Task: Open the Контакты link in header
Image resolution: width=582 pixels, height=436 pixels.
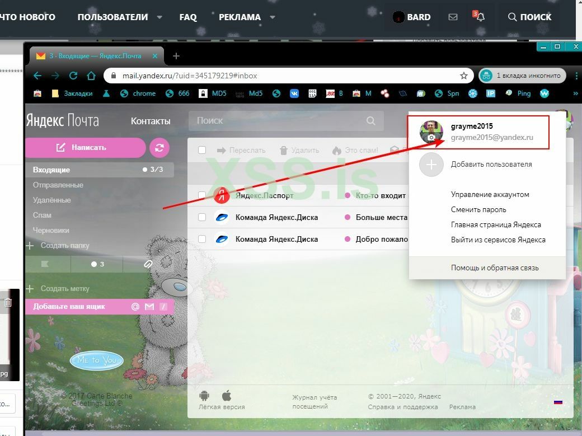Action: tap(151, 121)
